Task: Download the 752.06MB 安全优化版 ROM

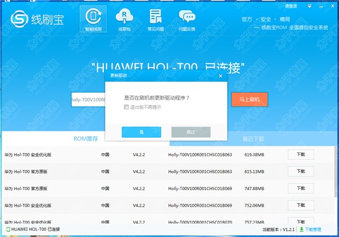Action: [301, 205]
